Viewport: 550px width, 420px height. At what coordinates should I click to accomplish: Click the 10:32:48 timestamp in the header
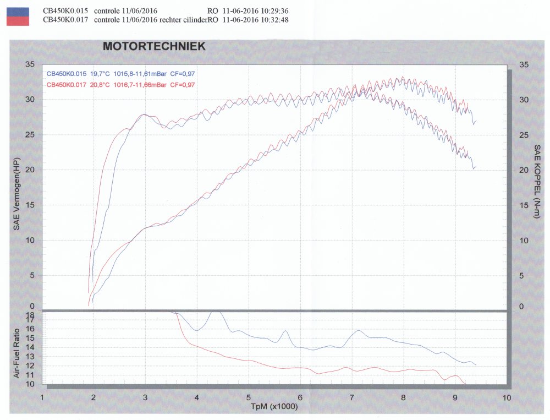pyautogui.click(x=274, y=20)
